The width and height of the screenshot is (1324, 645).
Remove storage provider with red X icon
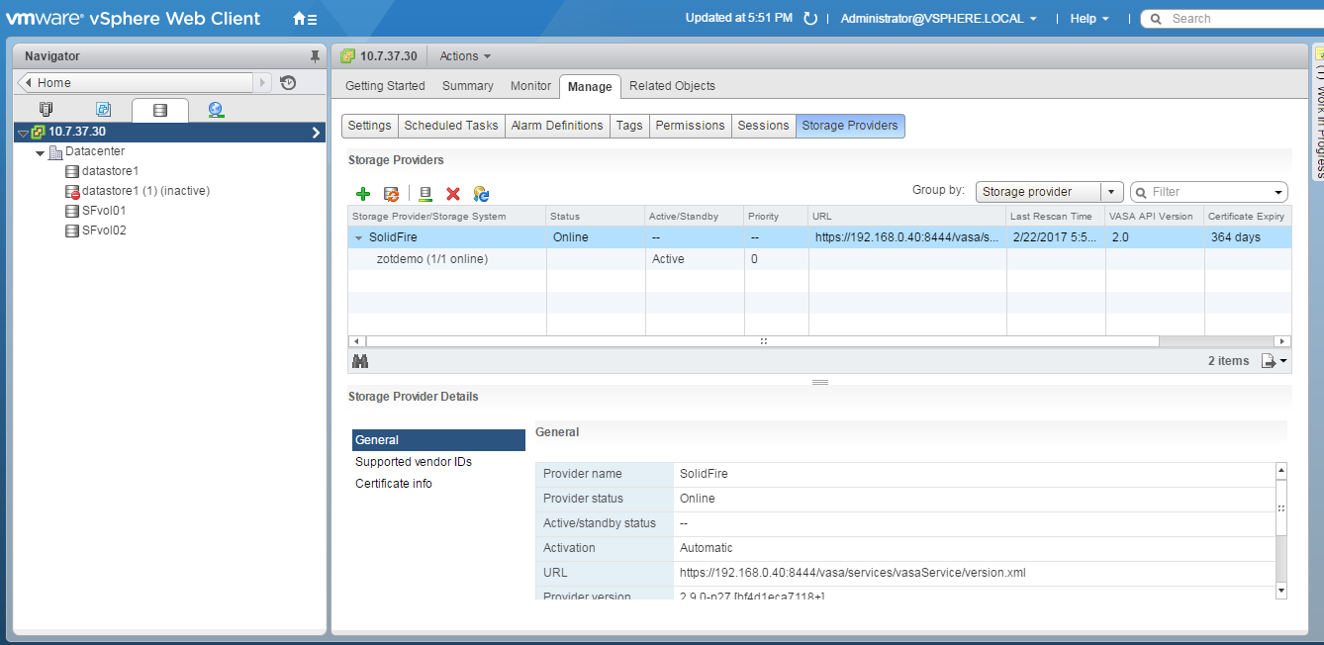[x=453, y=194]
